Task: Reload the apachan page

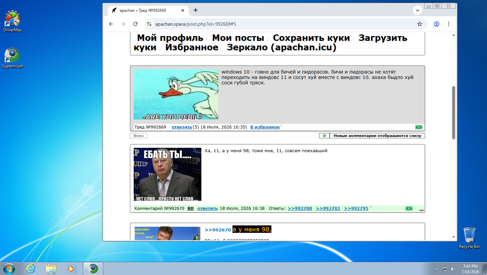Action: coord(135,24)
